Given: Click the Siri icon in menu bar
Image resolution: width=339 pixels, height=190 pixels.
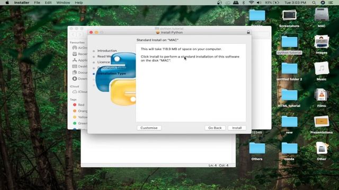Looking at the screenshot, I should click(323, 3).
